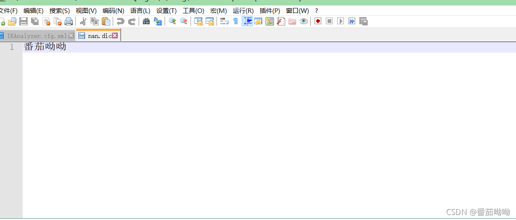Show the document map panel
Screen dimensions: 516x220
(270, 21)
